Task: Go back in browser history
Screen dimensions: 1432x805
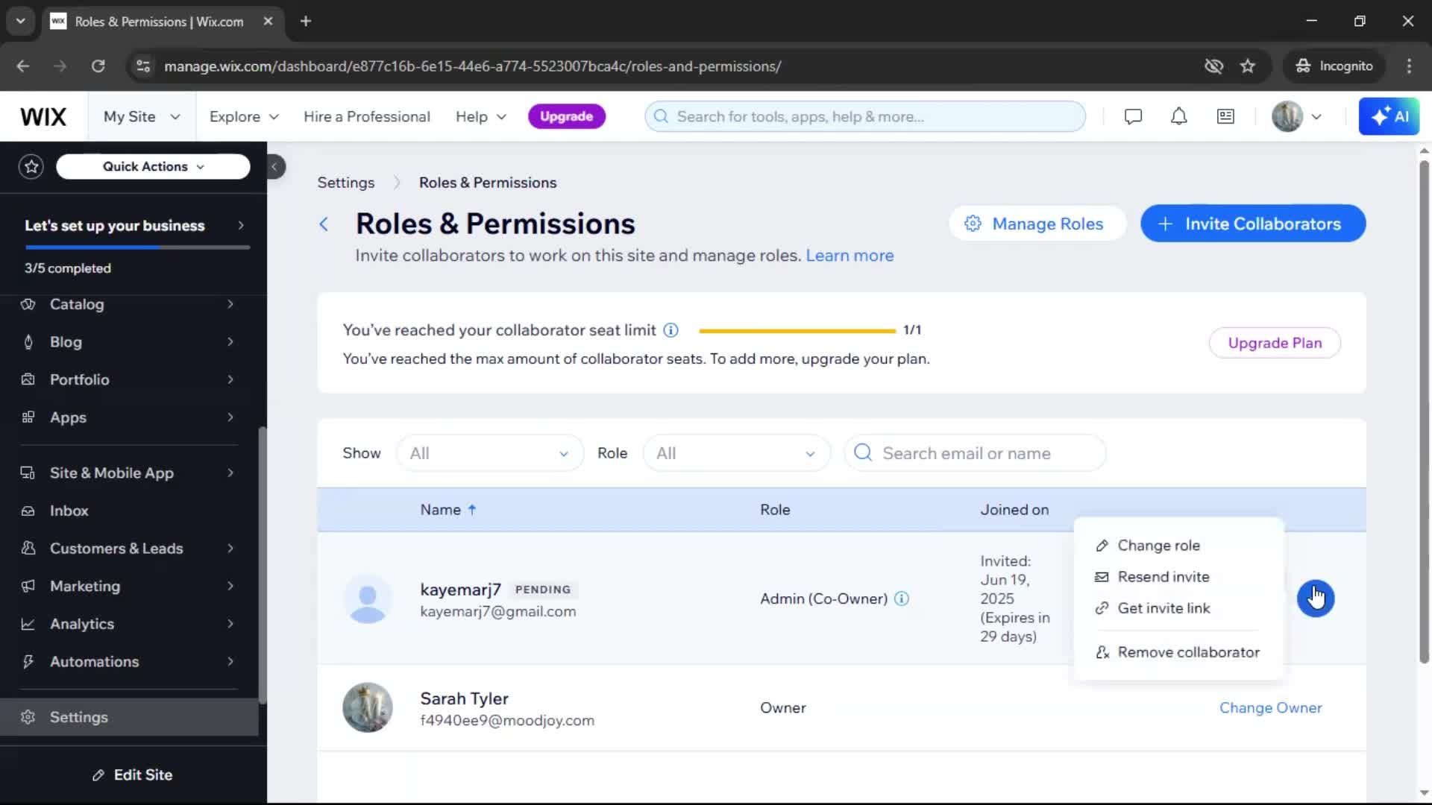Action: (x=23, y=66)
